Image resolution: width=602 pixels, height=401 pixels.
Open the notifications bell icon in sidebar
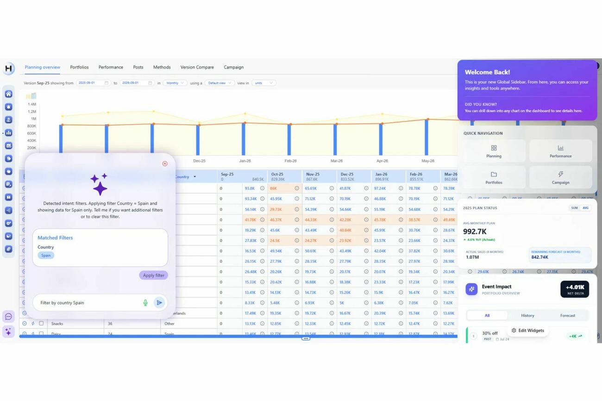click(x=8, y=107)
